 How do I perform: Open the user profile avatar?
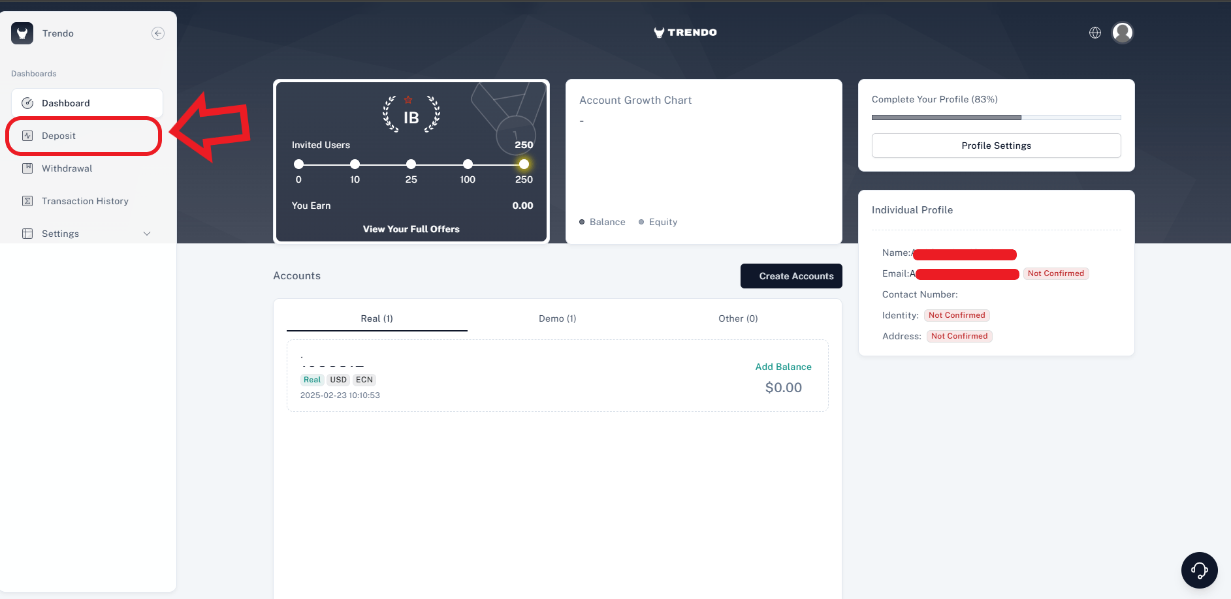(1123, 33)
